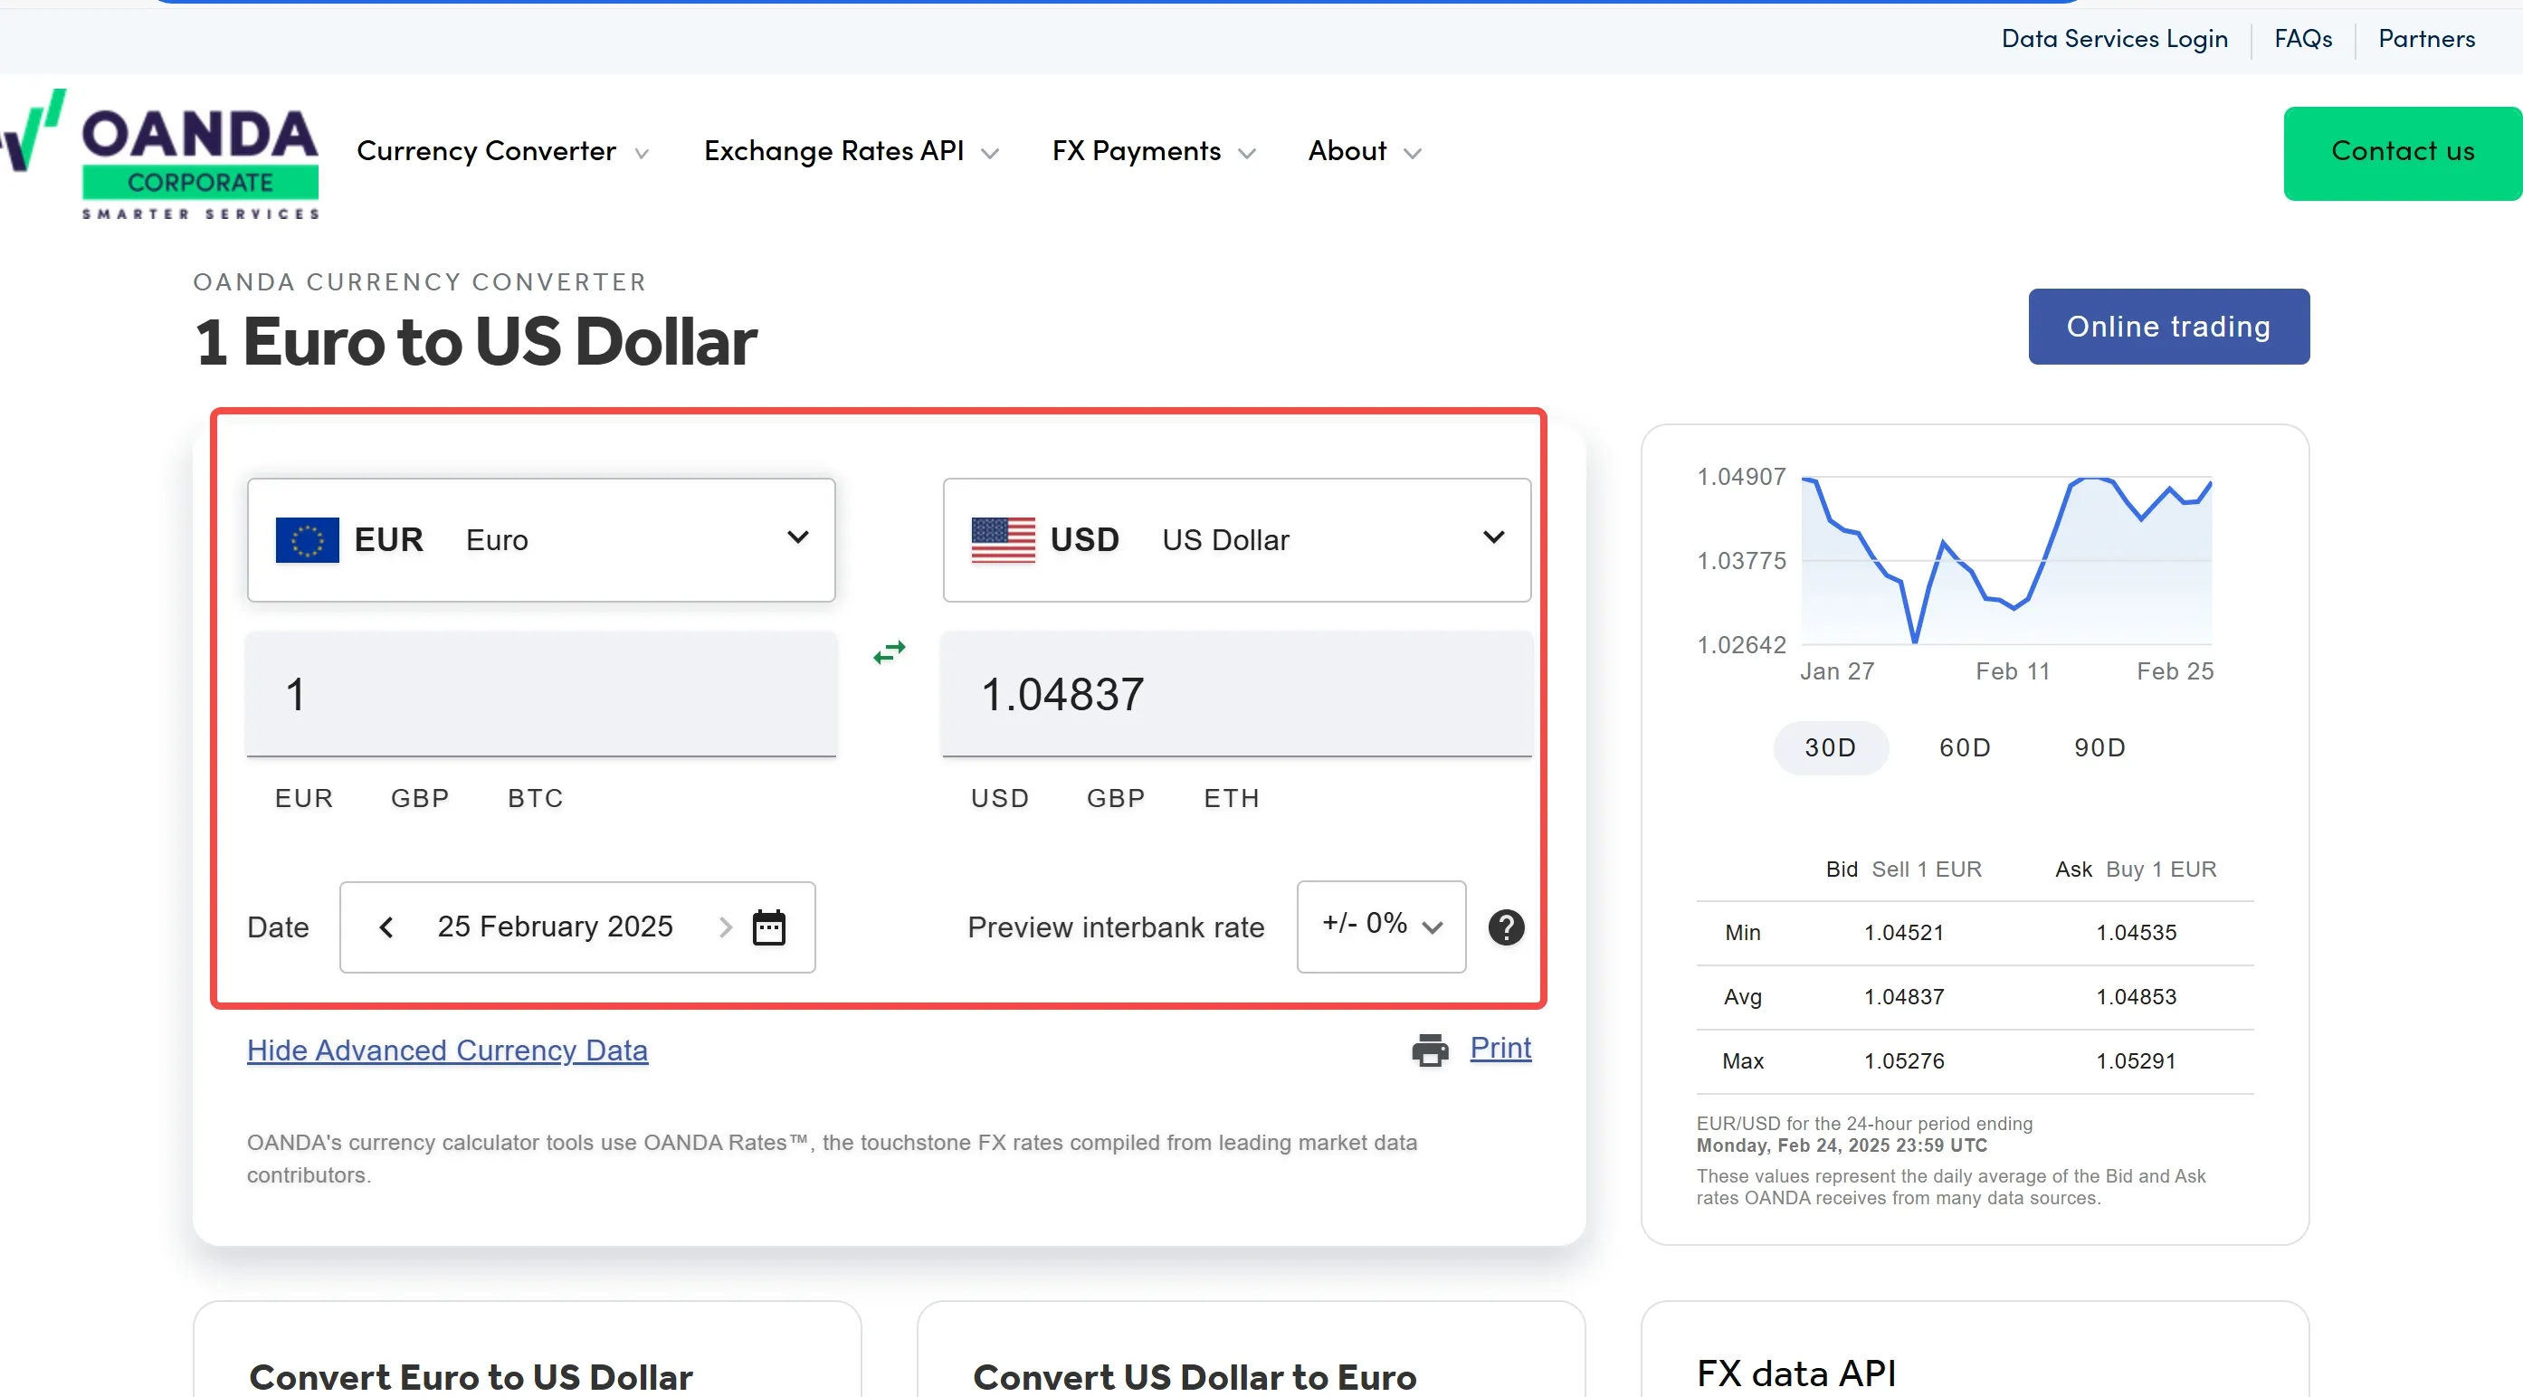
Task: Select GBP quick pick under source amount
Action: tap(420, 798)
